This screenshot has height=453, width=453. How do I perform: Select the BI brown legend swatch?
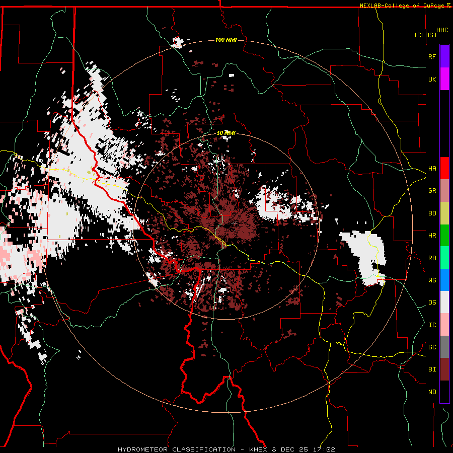[x=444, y=369]
